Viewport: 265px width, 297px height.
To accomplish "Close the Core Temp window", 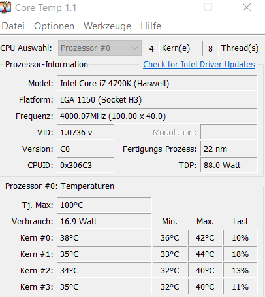I will [247, 7].
